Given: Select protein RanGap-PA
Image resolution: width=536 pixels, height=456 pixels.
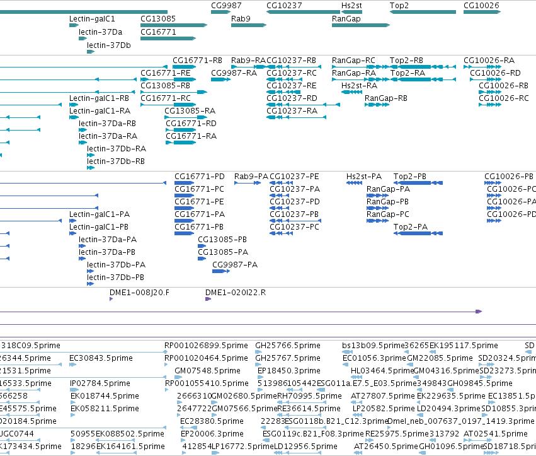Looking at the screenshot, I should click(x=389, y=189).
